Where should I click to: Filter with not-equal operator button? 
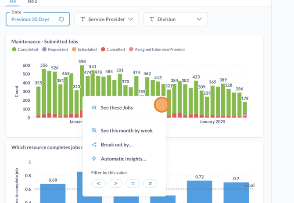coord(150,183)
